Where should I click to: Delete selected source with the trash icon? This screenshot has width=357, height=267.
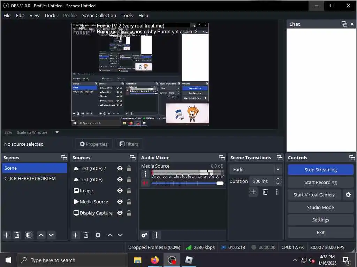coord(86,235)
